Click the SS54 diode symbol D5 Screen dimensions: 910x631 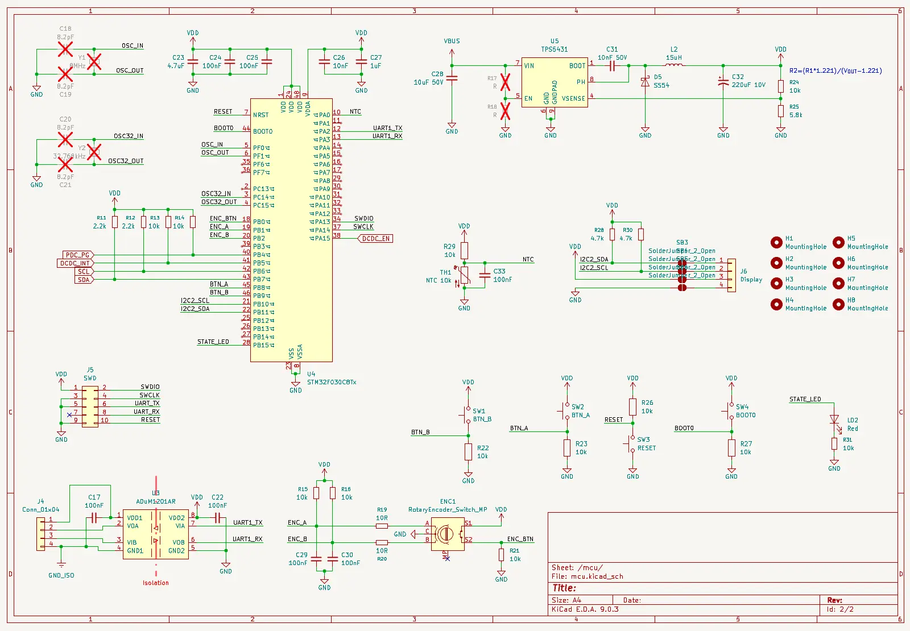pyautogui.click(x=646, y=80)
